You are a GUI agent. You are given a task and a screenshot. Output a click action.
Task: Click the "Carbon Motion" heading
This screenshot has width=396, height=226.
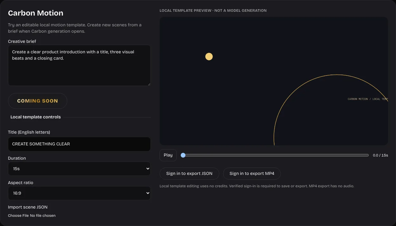click(x=36, y=13)
